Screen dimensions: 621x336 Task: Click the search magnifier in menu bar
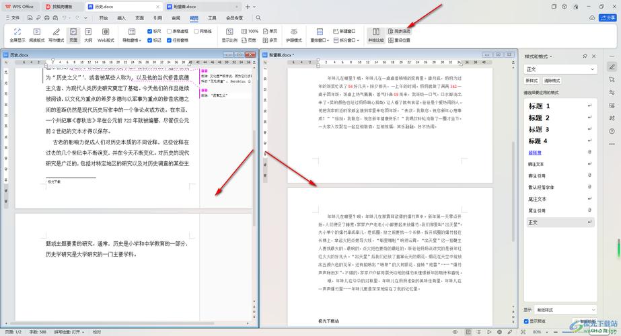[258, 18]
